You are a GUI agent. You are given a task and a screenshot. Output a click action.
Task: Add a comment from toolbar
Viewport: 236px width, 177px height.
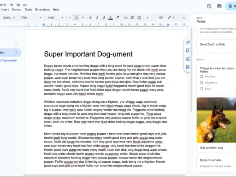(x=132, y=18)
